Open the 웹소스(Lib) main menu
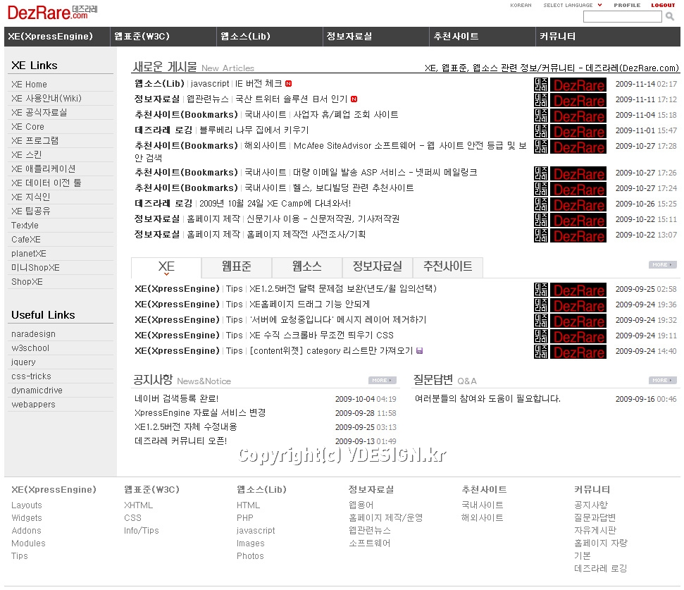The image size is (684, 590). [270, 36]
